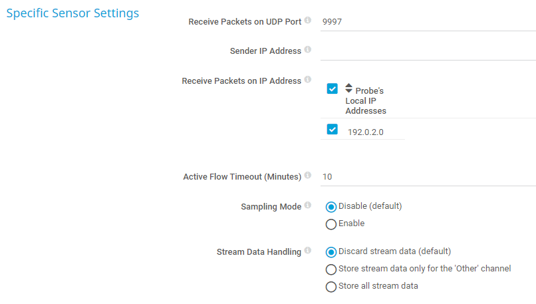This screenshot has height=304, width=536.
Task: Click sort arrows icon in IP address table
Action: point(349,88)
